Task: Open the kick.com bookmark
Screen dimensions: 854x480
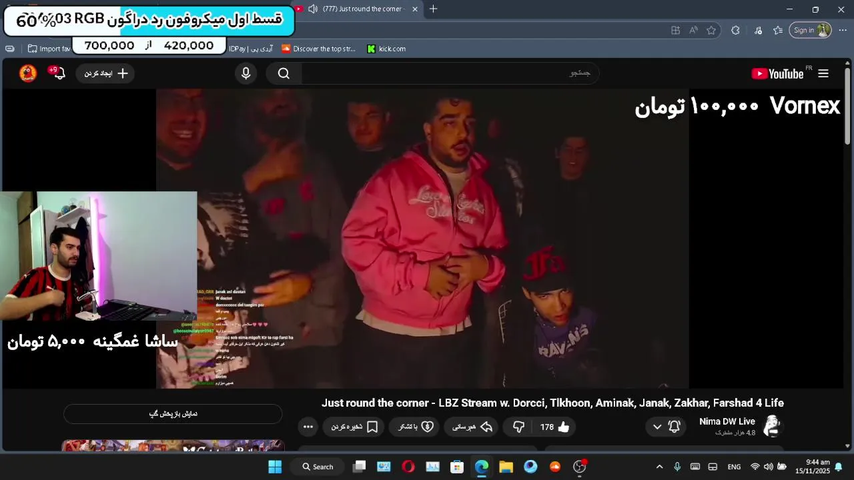Action: 386,49
